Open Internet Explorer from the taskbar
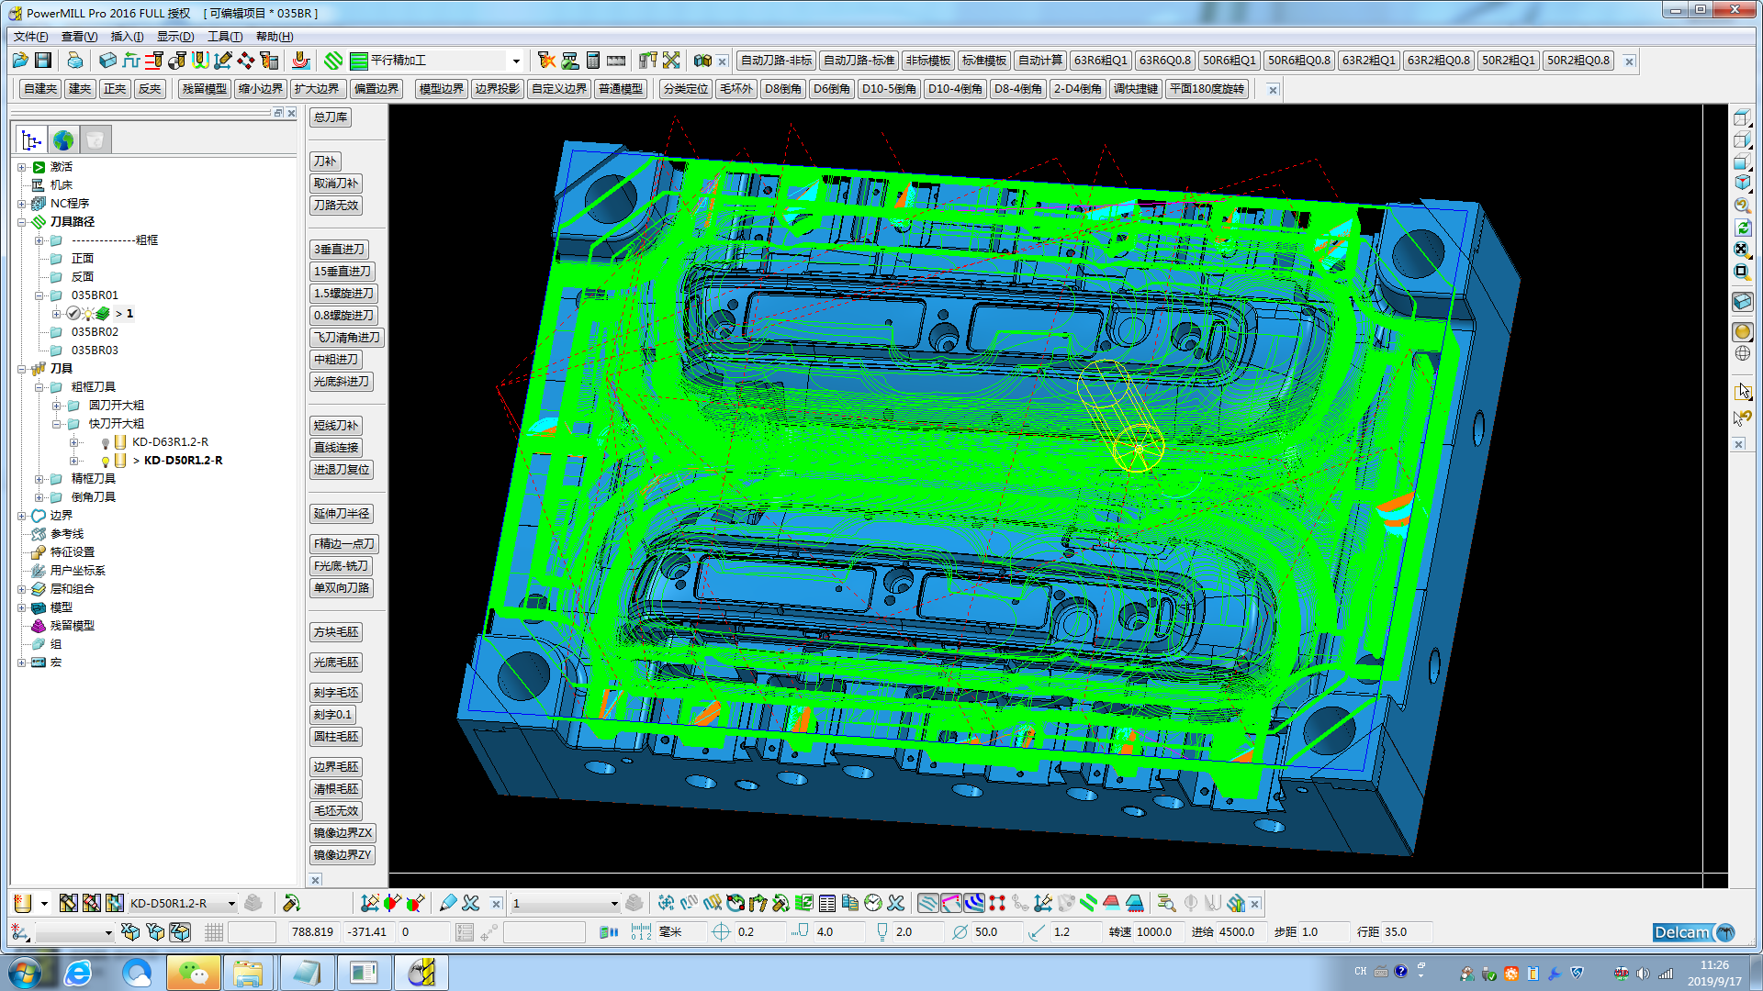The image size is (1763, 991). point(78,973)
